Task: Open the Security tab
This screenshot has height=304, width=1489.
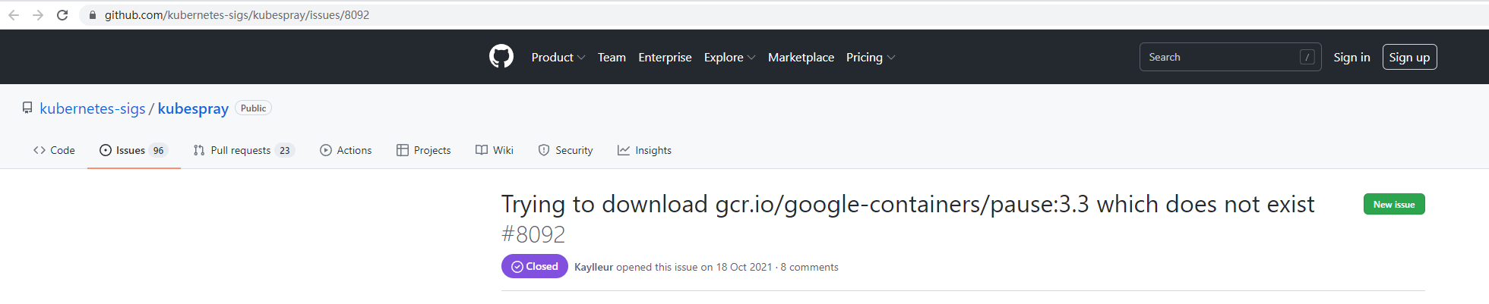Action: coord(565,150)
